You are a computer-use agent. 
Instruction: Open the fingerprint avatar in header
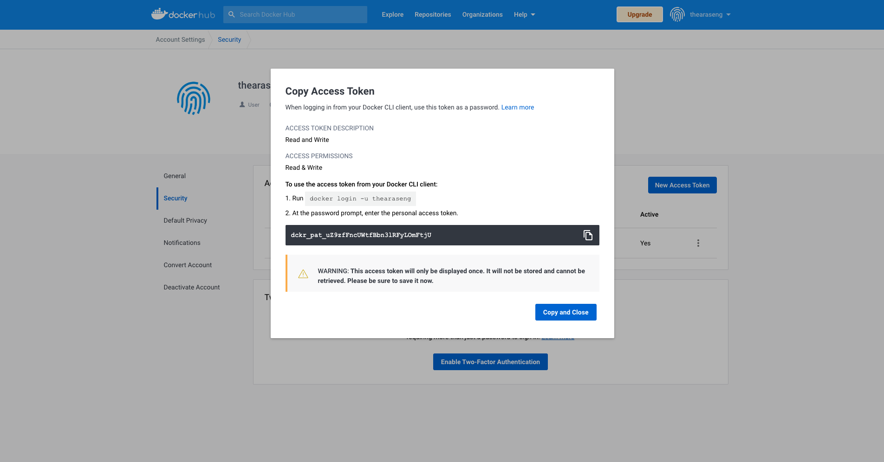point(677,14)
